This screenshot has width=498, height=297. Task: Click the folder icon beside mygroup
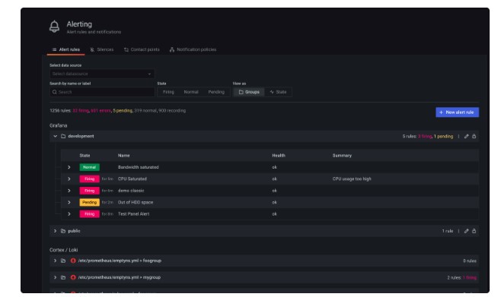coord(63,277)
